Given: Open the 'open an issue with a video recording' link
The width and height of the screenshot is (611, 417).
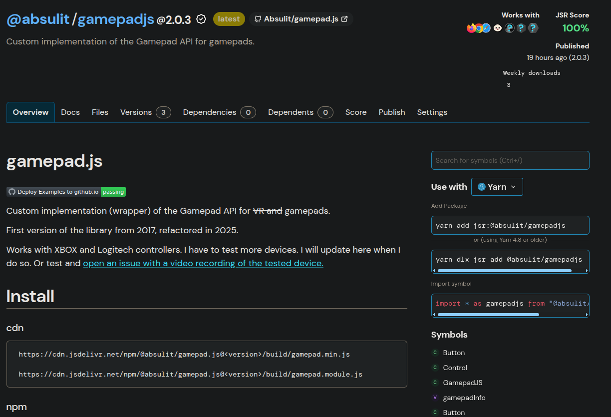Looking at the screenshot, I should point(203,263).
